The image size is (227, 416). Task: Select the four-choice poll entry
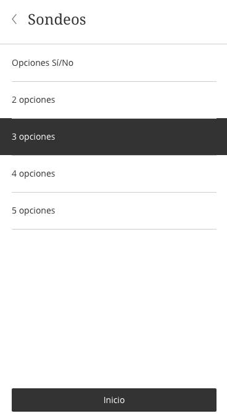[114, 174]
